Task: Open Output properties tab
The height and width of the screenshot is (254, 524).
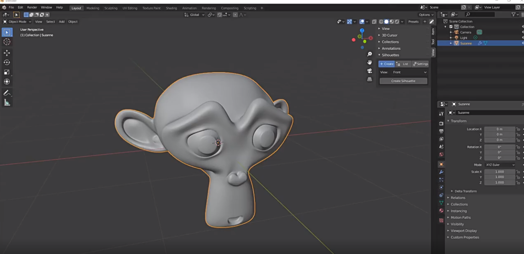Action: [441, 131]
